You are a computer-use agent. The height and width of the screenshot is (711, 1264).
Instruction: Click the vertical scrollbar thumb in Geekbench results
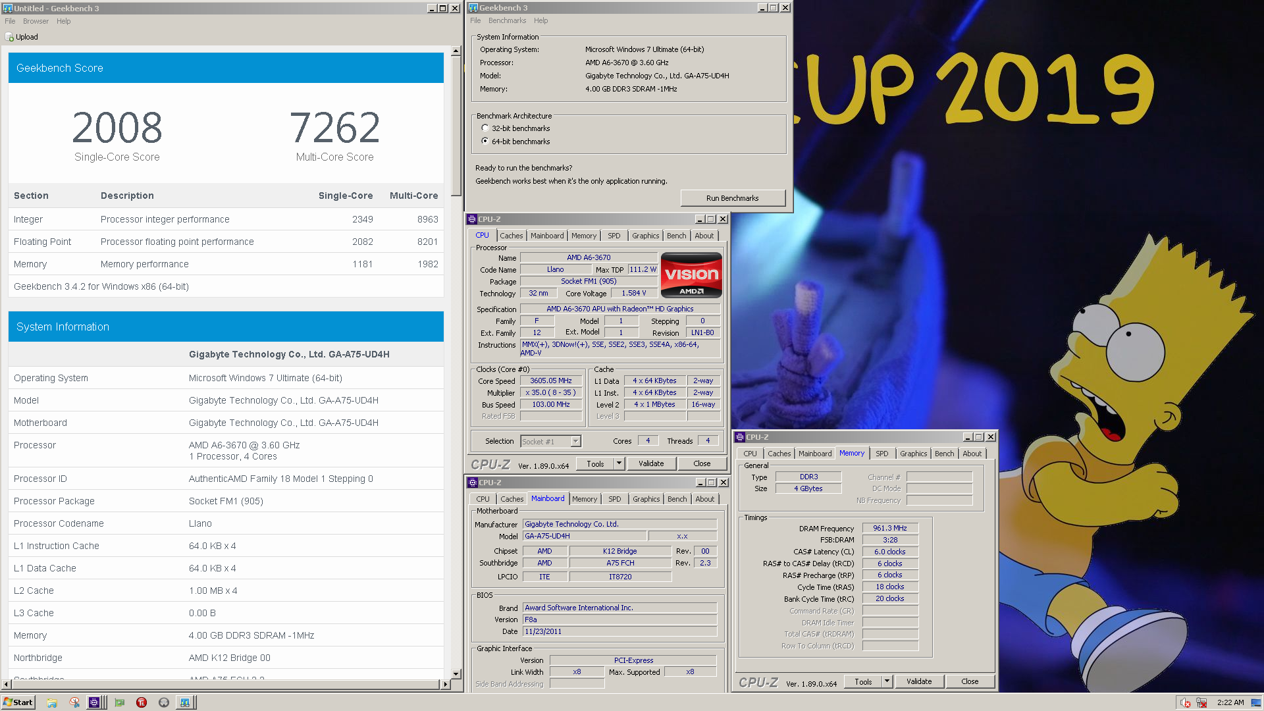456,125
